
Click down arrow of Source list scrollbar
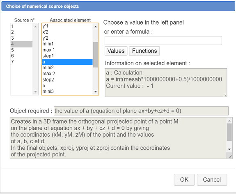click(36, 92)
